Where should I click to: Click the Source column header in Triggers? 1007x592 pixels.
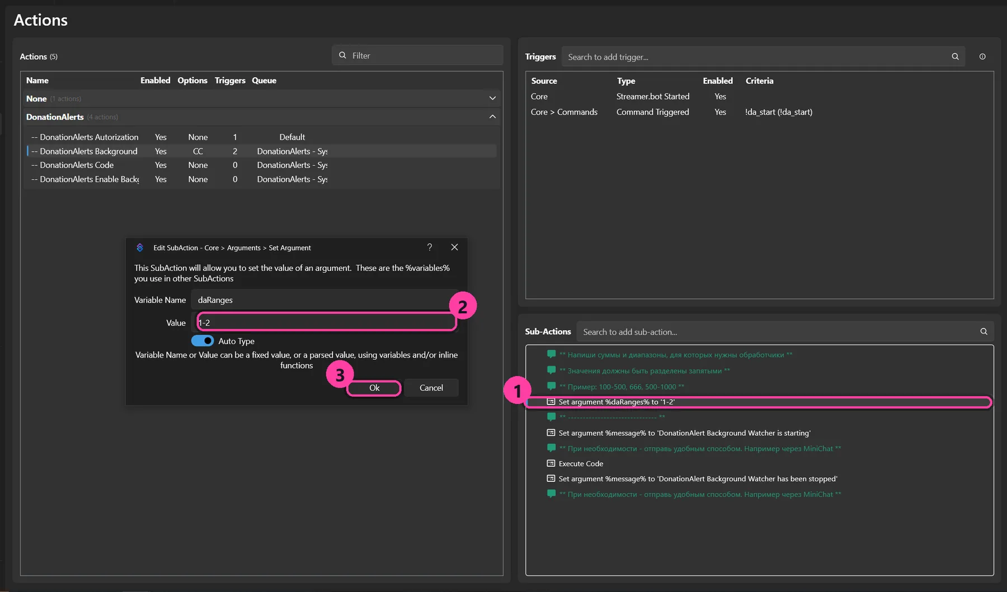(544, 81)
